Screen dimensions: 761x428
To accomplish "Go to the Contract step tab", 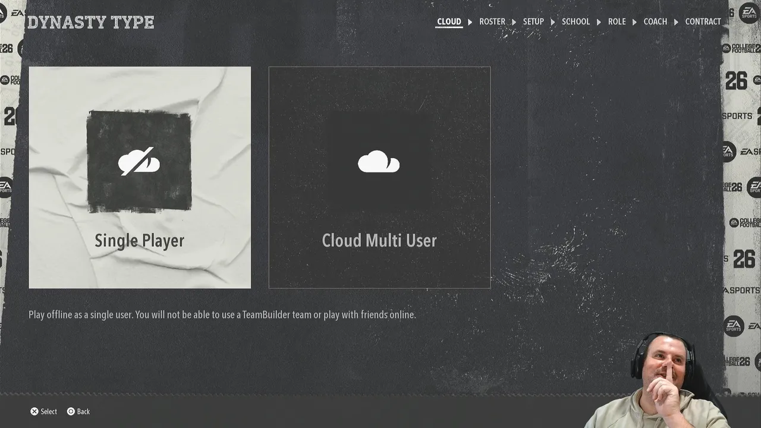I will pyautogui.click(x=703, y=22).
